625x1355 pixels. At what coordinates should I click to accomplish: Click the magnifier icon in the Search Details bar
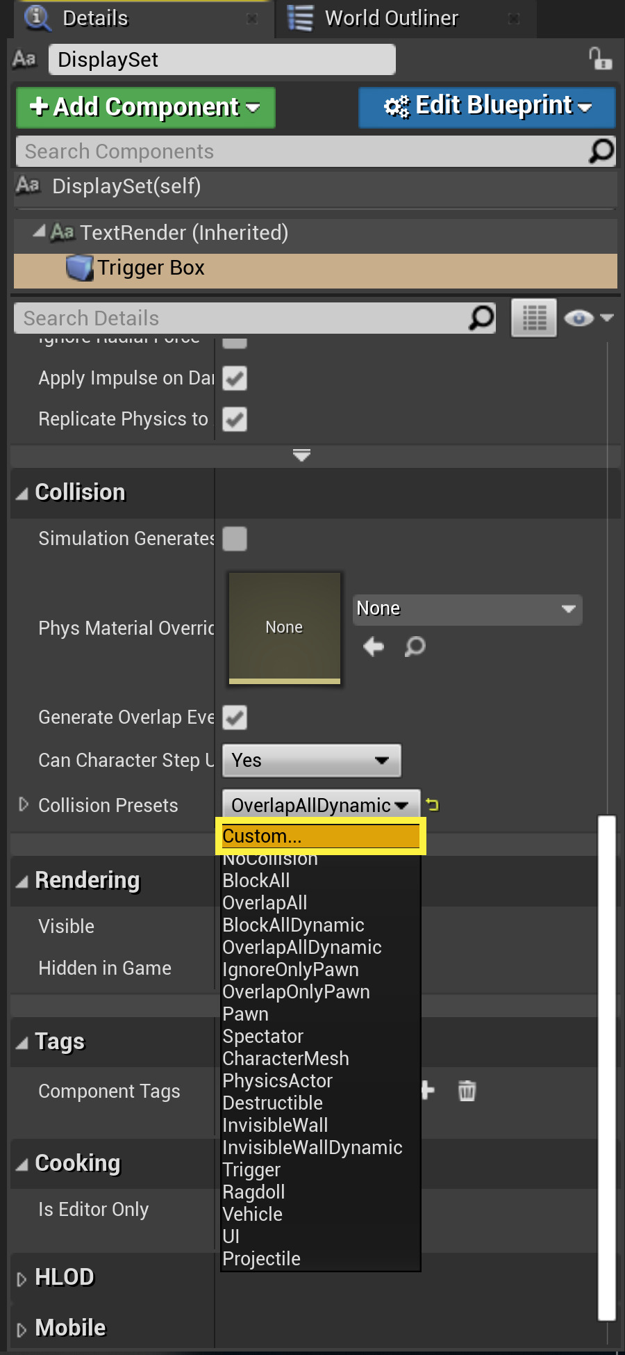coord(481,318)
